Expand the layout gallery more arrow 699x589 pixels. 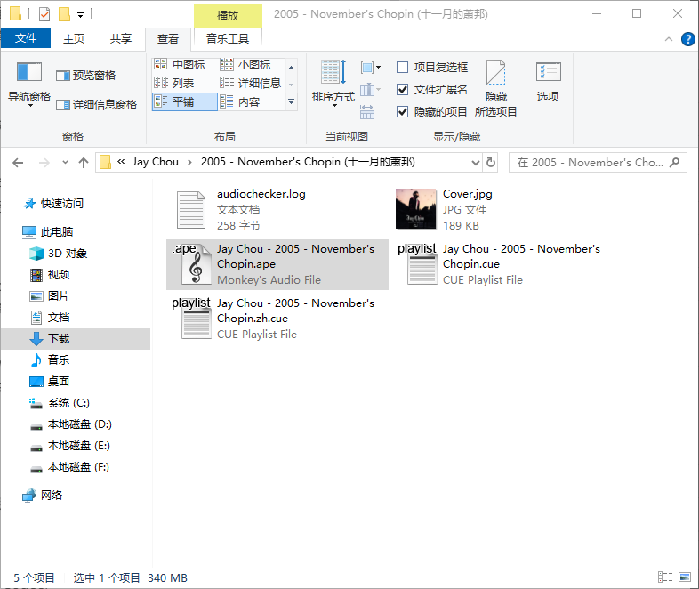click(291, 102)
